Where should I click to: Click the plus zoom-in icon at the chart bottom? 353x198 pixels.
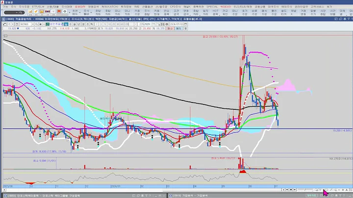[343, 190]
